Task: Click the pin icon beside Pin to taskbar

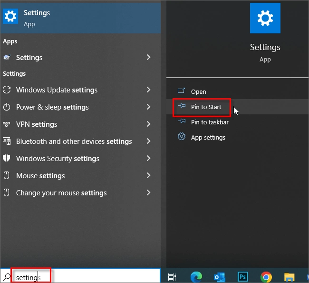Action: [x=182, y=121]
